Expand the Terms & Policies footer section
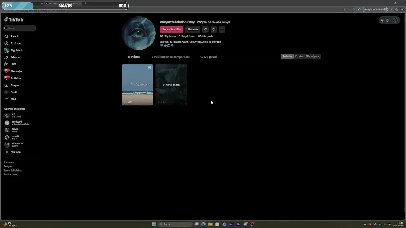 coord(13,171)
